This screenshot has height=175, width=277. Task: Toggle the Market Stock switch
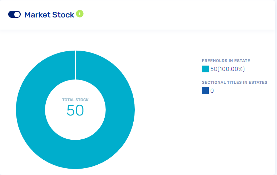[x=14, y=14]
